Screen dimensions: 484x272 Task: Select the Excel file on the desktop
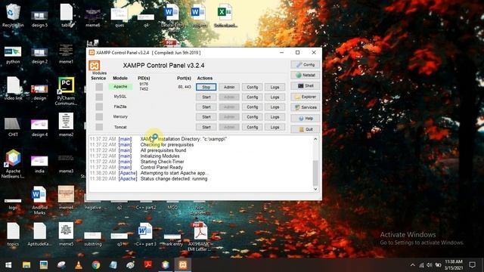click(x=225, y=15)
